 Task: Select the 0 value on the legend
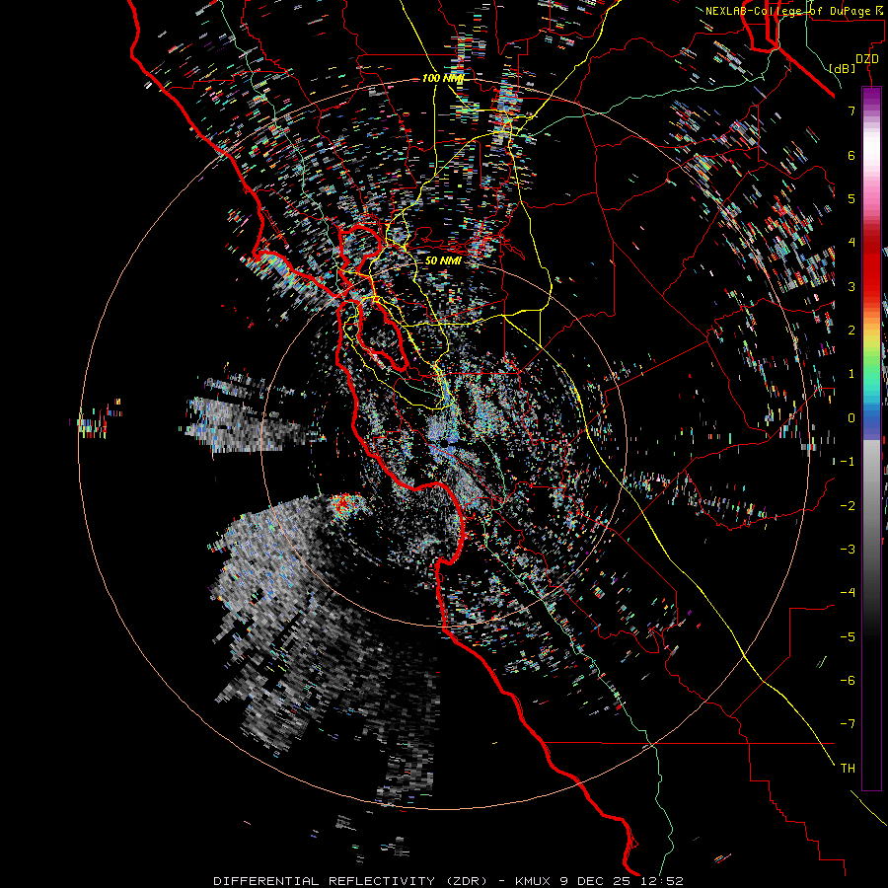pyautogui.click(x=851, y=418)
